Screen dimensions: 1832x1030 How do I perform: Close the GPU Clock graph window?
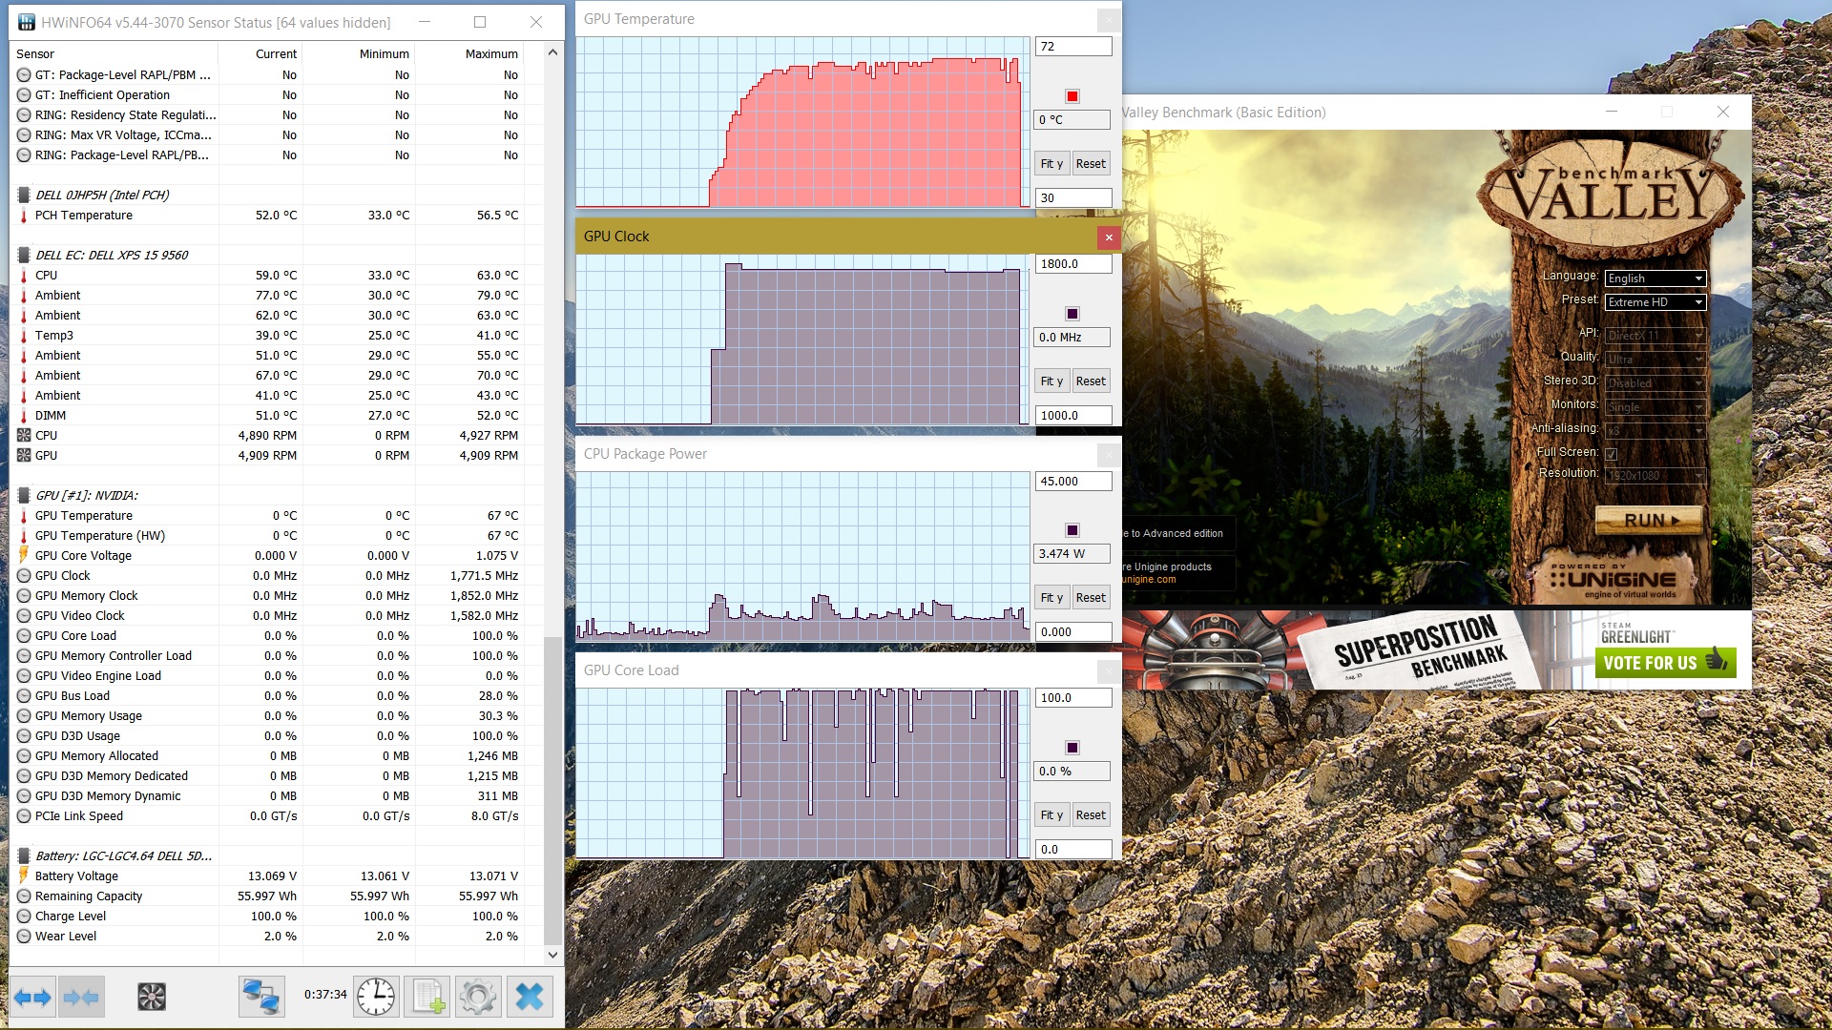pos(1108,237)
